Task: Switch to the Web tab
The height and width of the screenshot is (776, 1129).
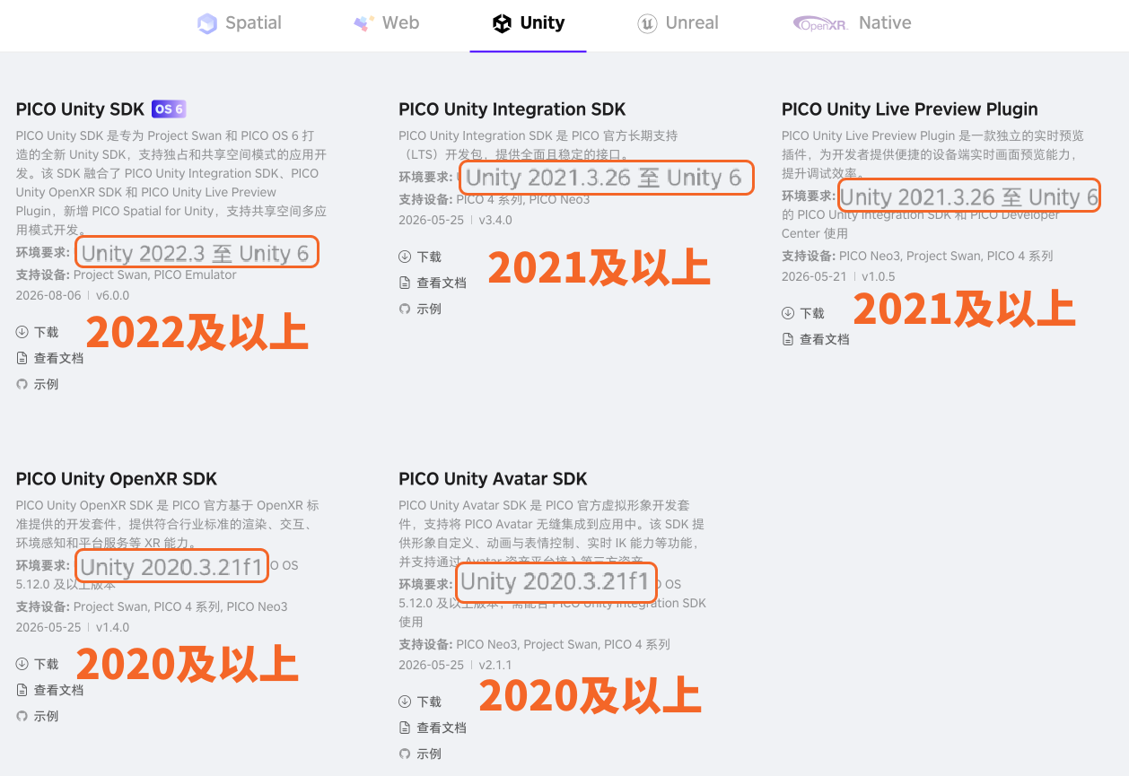Action: (x=386, y=23)
